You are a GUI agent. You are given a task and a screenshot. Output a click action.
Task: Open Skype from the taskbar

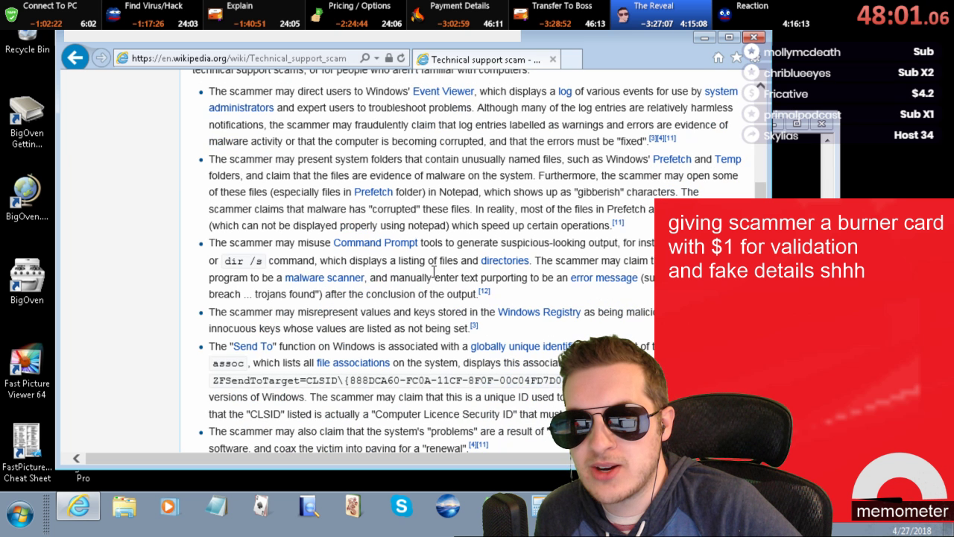coord(401,507)
